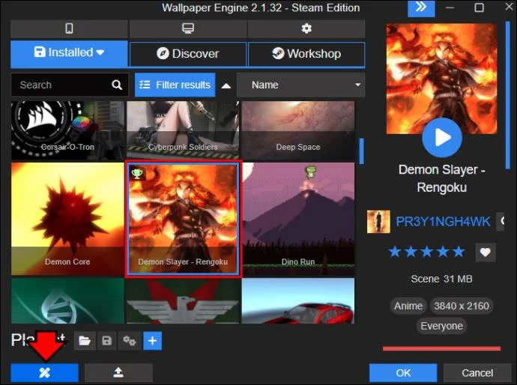Open the settings gear tab

coord(306,28)
